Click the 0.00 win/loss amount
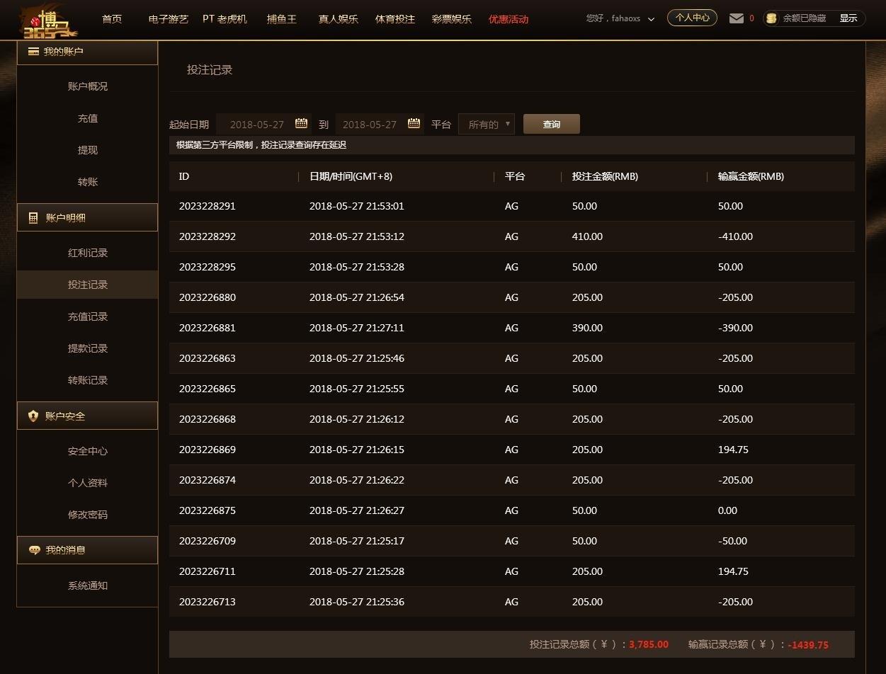 tap(727, 510)
